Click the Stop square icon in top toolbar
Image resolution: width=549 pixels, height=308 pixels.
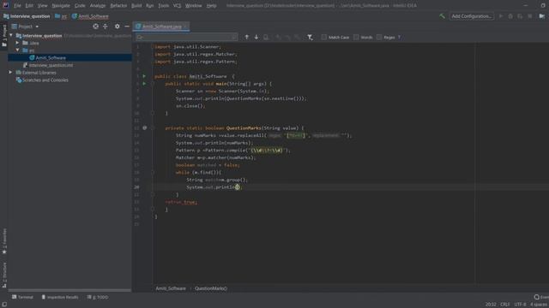tap(530, 16)
